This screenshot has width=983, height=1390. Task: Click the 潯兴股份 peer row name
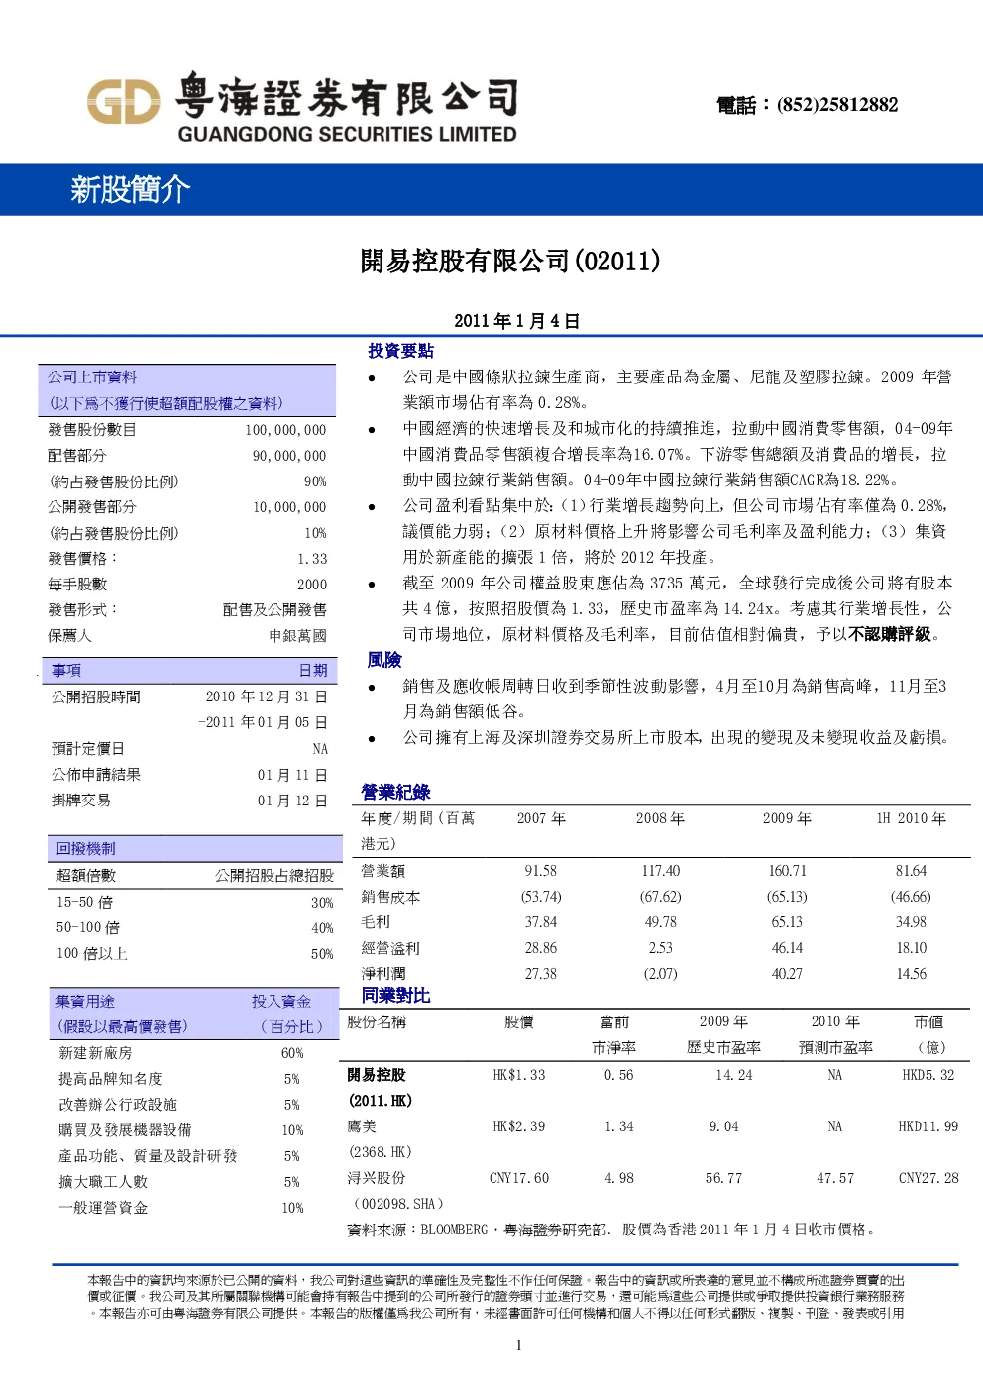[x=377, y=1178]
